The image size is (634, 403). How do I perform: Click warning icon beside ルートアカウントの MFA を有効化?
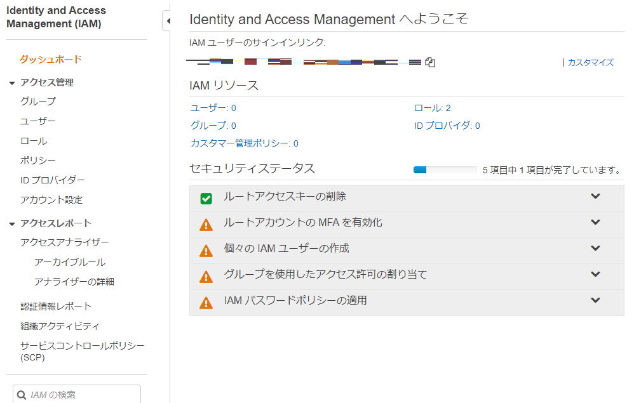click(x=206, y=225)
